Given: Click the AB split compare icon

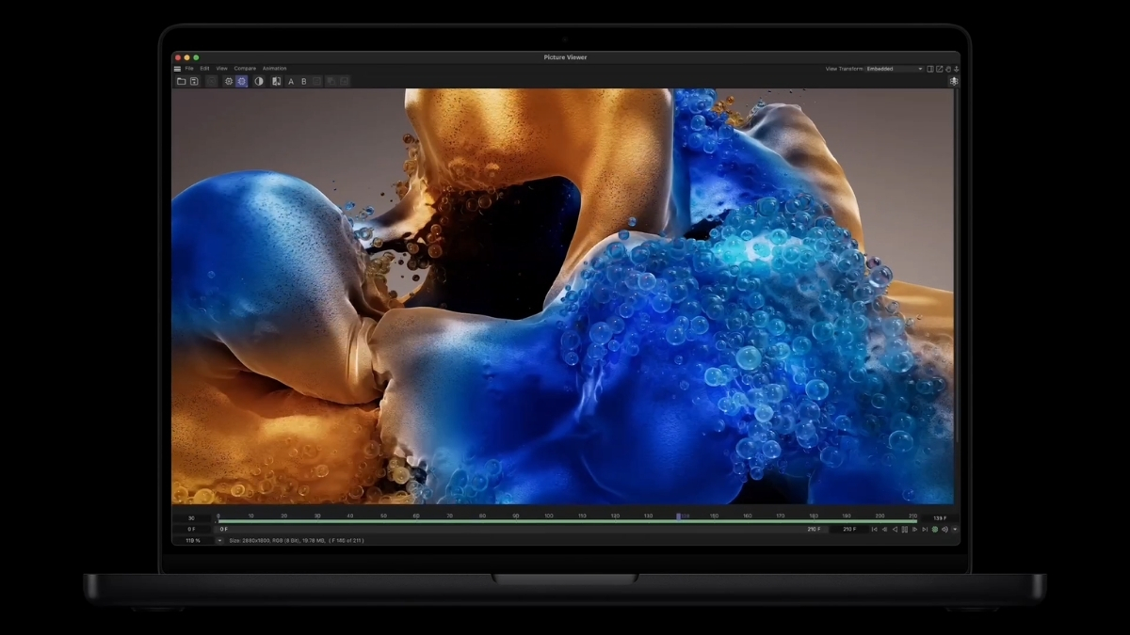Looking at the screenshot, I should click(276, 82).
